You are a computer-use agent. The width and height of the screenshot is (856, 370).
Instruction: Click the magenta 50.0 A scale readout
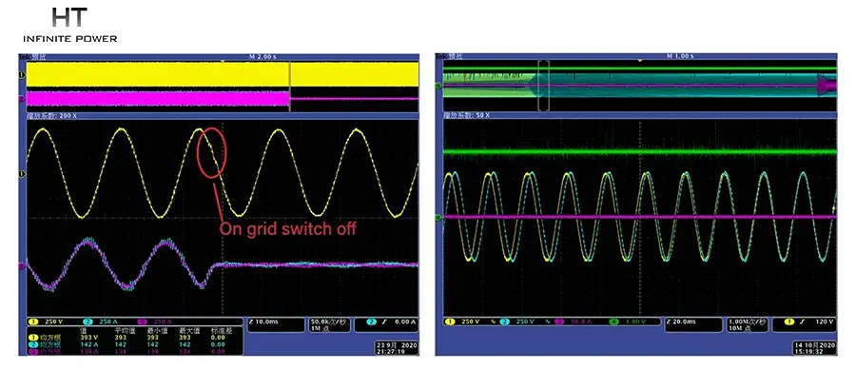point(582,322)
